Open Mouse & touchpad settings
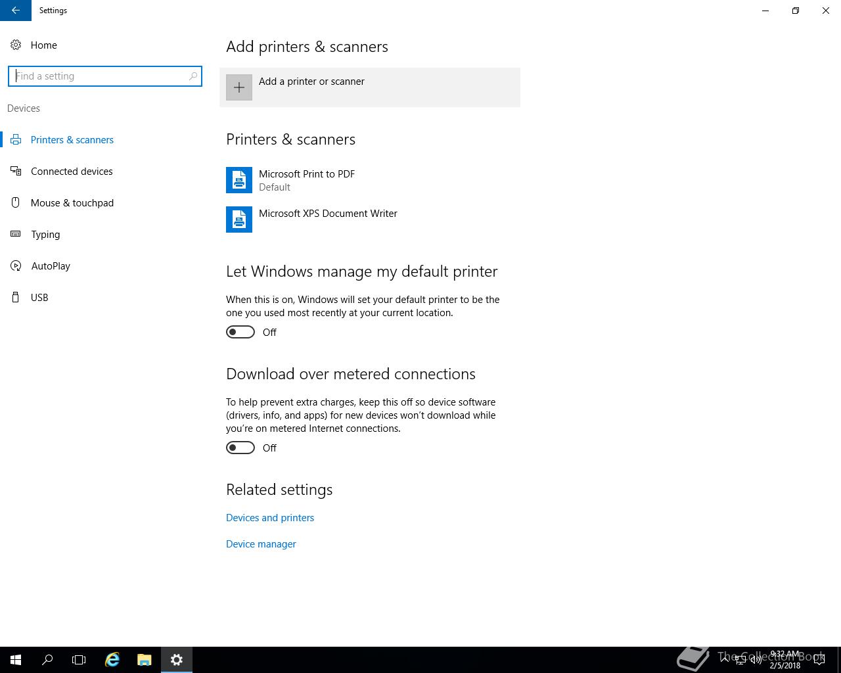 point(72,203)
